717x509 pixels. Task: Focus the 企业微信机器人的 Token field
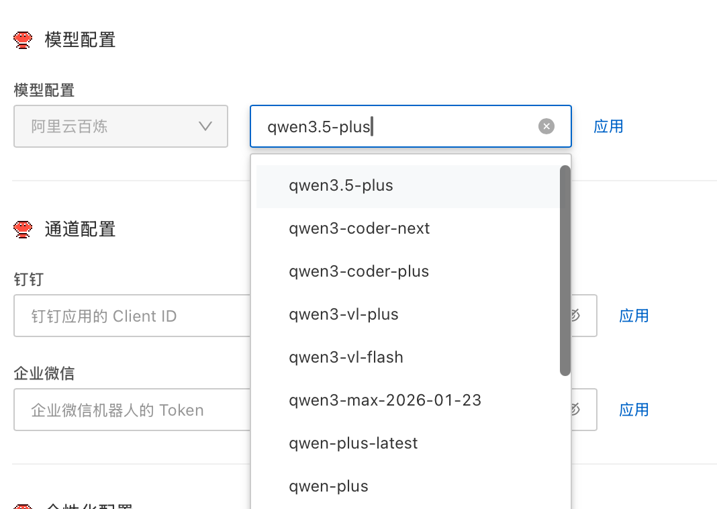point(132,410)
